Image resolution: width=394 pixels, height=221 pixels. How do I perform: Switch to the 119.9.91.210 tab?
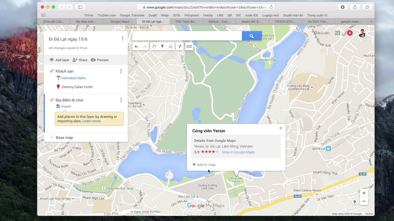click(286, 21)
